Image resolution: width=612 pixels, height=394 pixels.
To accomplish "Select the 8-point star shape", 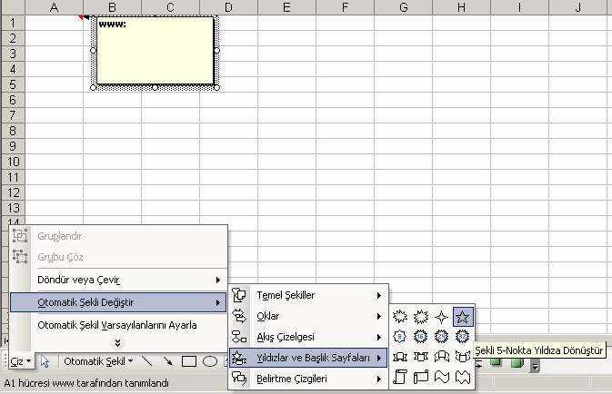I will click(x=399, y=337).
